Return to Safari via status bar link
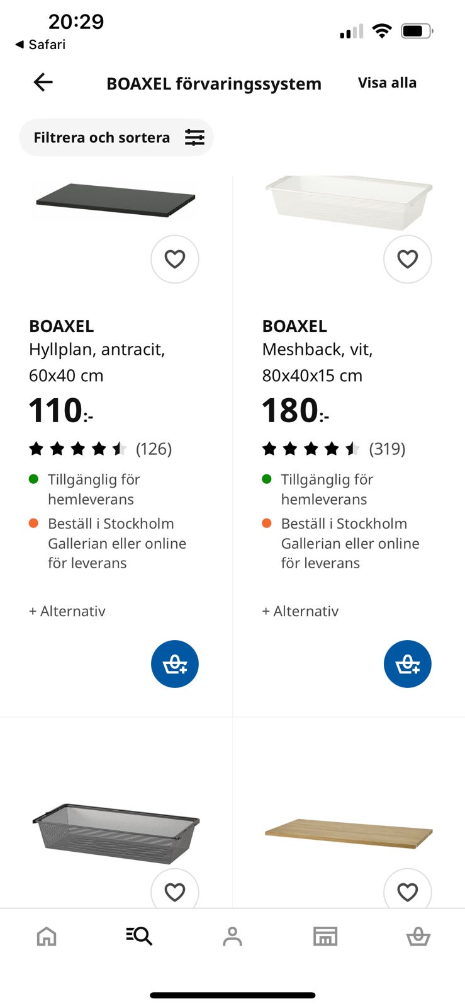Screen dimensions: 465x1008 click(41, 45)
